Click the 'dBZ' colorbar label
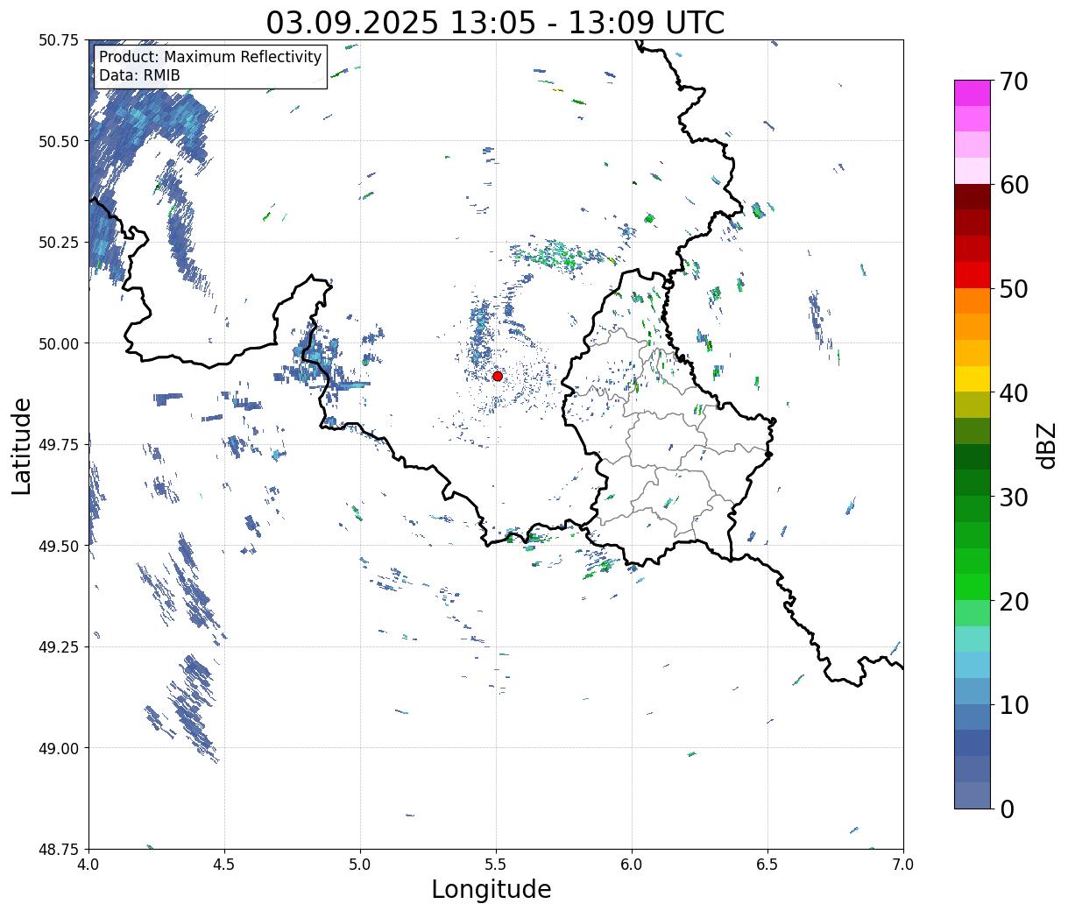This screenshot has width=1068, height=911. (x=1047, y=445)
